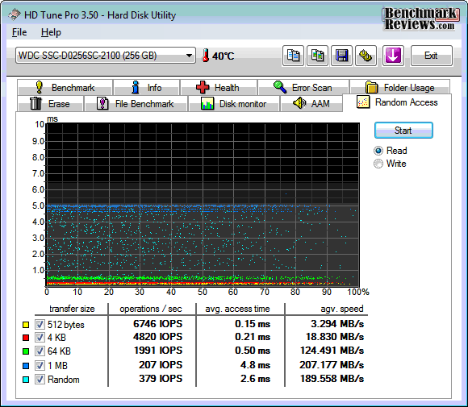Click the yellow 512 bytes color swatch
The height and width of the screenshot is (407, 468).
tap(26, 325)
